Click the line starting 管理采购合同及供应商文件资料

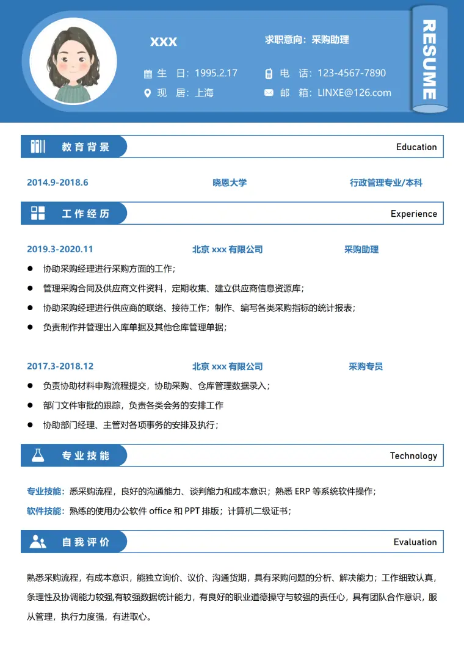pos(173,288)
